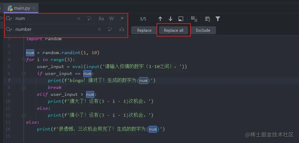Click highlighted num on line 9
The width and height of the screenshot is (299, 143).
click(90, 94)
